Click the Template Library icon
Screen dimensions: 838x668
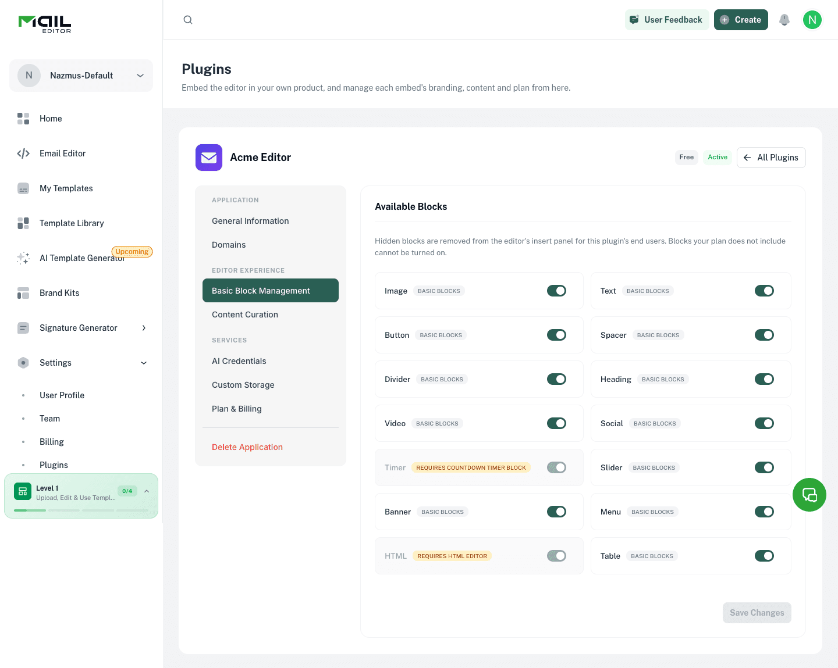click(x=23, y=223)
